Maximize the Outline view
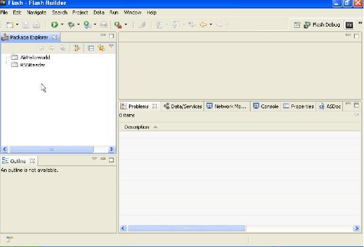The height and width of the screenshot is (247, 364). pyautogui.click(x=111, y=160)
